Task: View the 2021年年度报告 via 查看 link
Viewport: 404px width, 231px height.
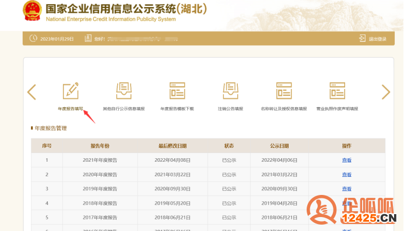Action: [x=346, y=160]
